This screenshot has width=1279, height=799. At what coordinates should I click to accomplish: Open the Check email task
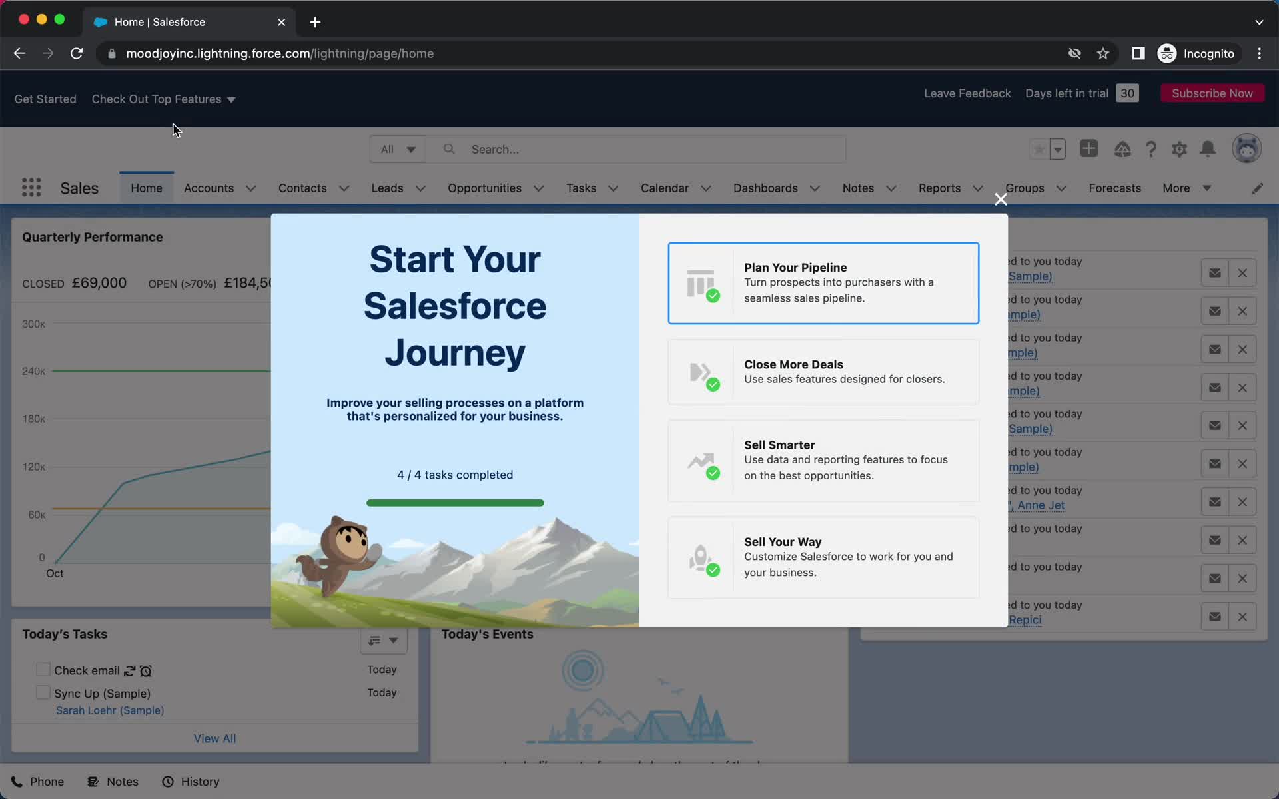pyautogui.click(x=87, y=671)
